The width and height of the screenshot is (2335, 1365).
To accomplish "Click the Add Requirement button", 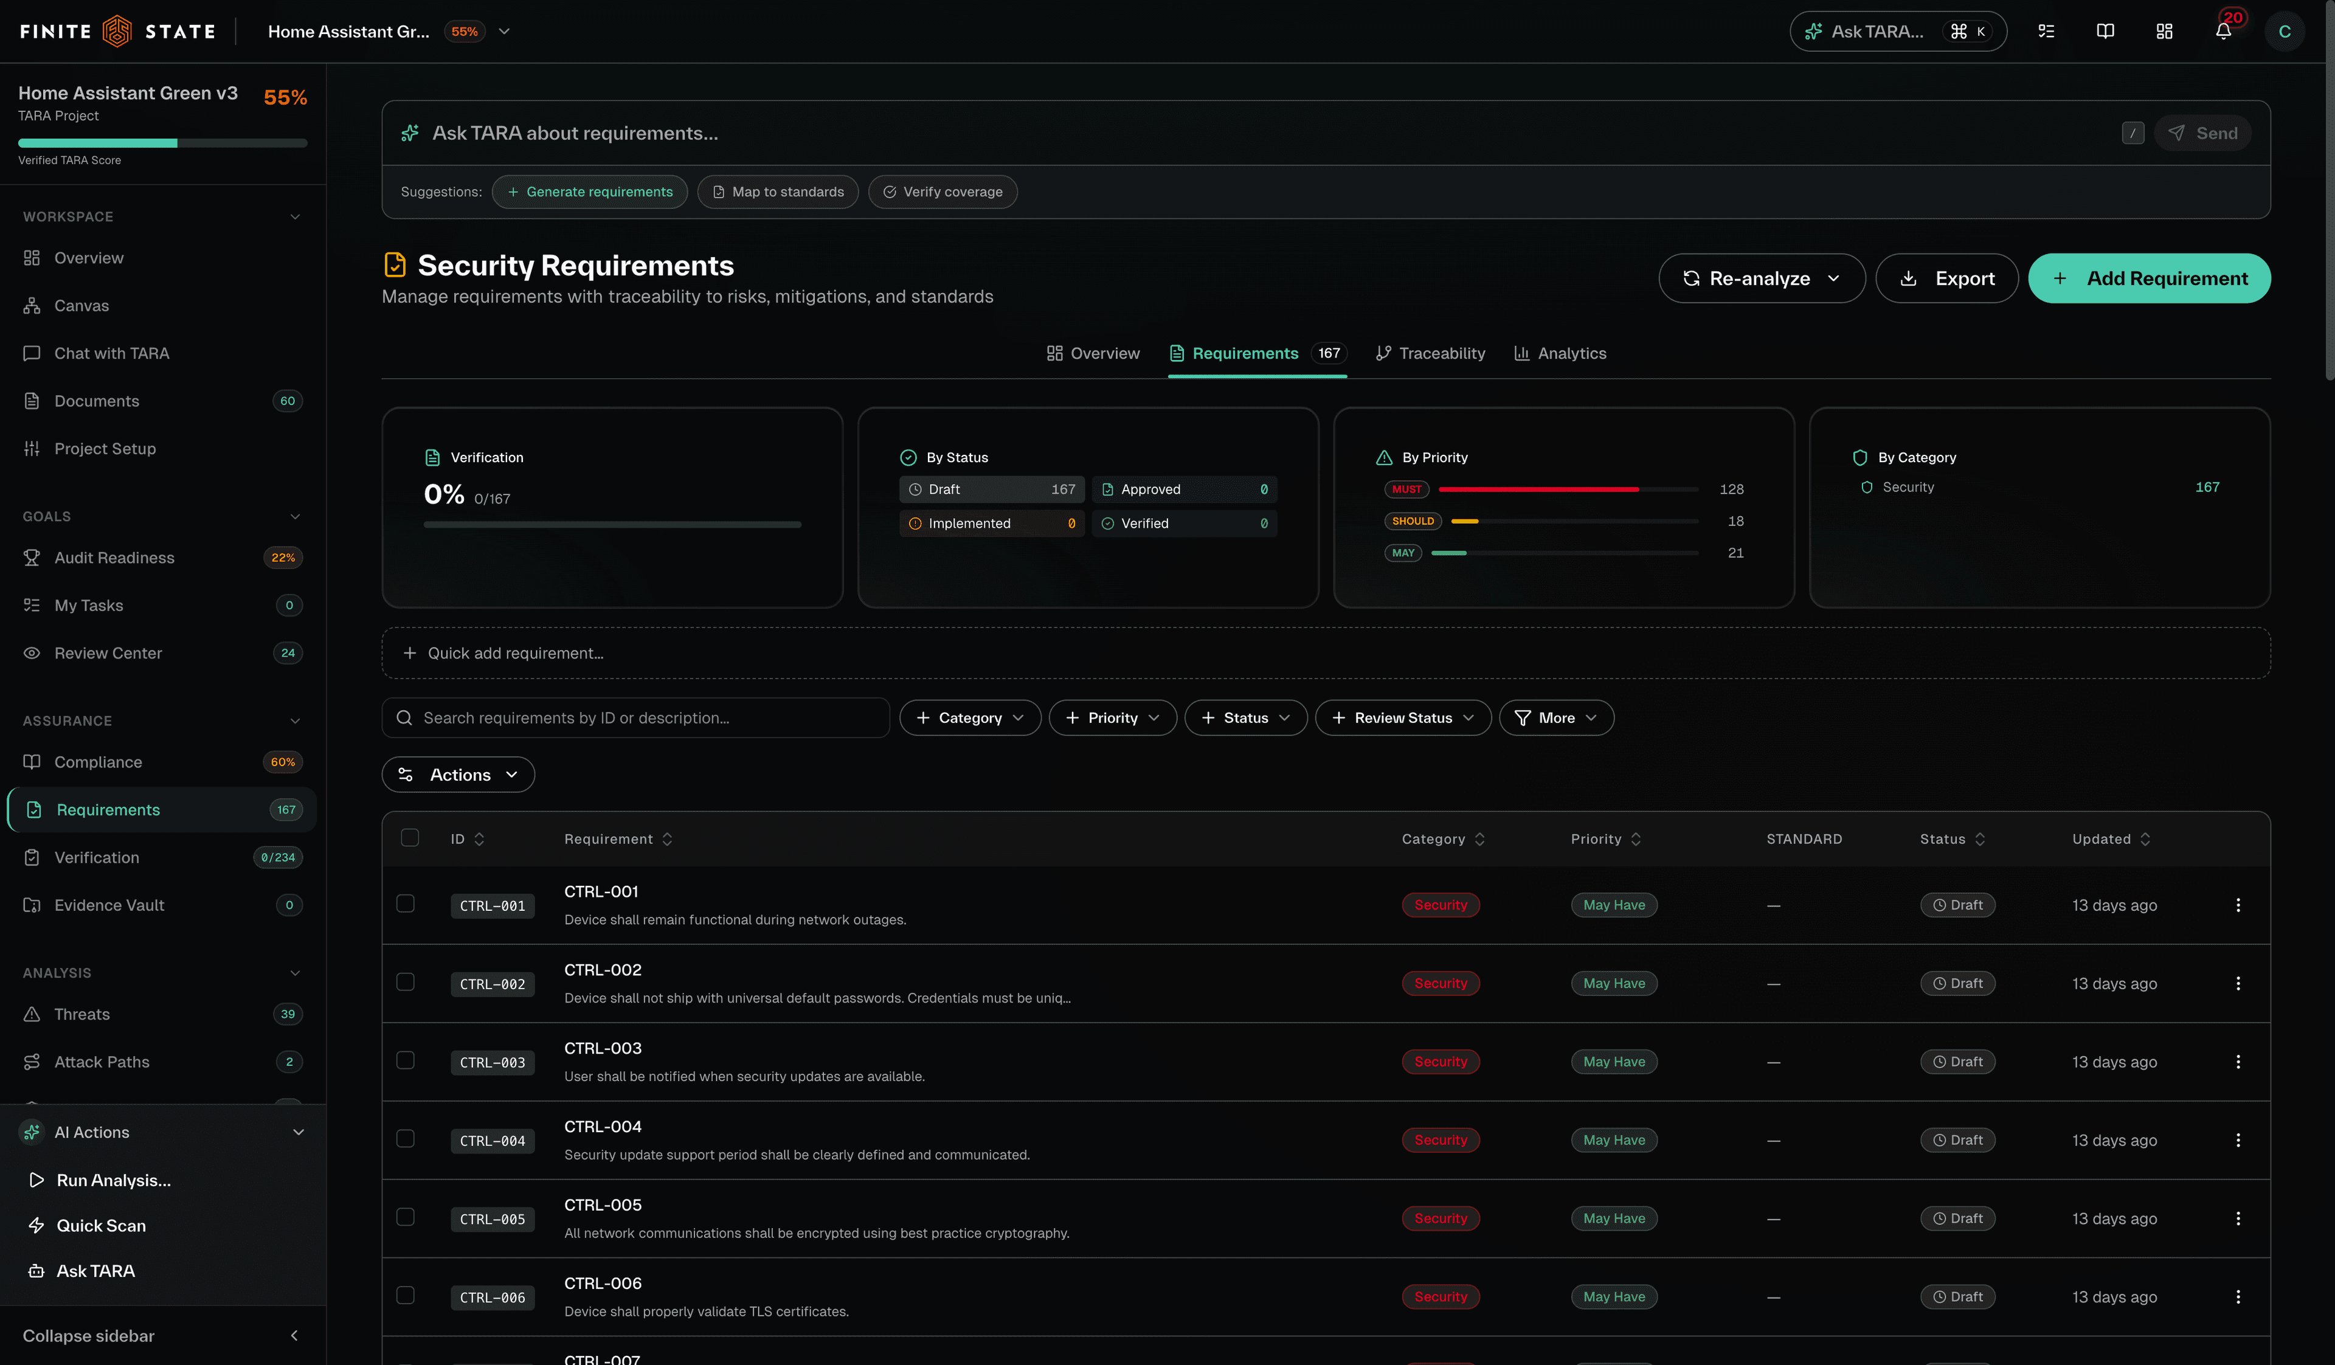I will [2150, 278].
